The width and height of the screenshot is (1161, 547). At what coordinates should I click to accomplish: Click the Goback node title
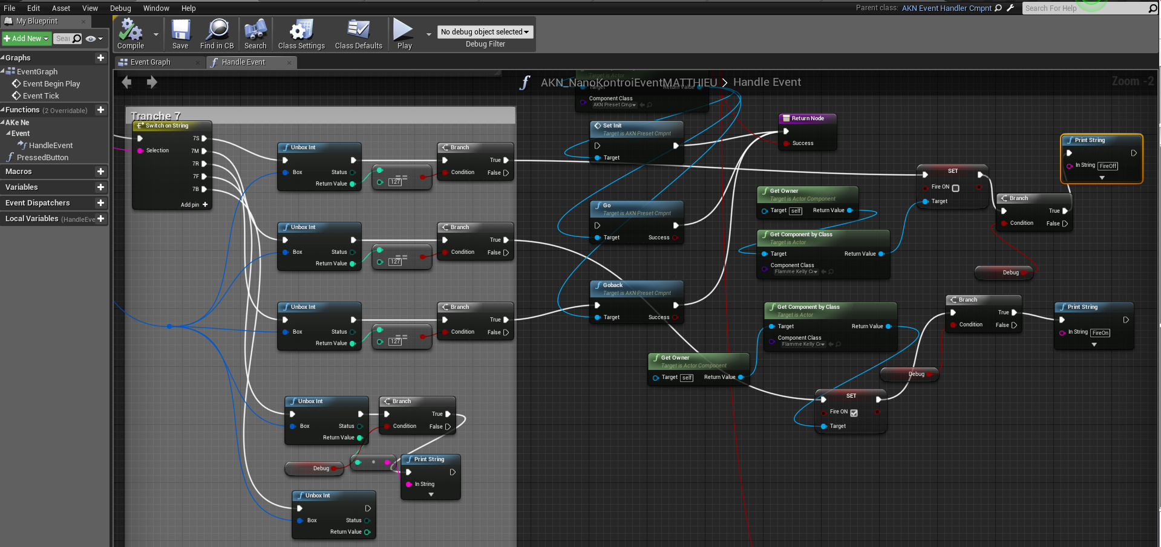[x=613, y=285]
